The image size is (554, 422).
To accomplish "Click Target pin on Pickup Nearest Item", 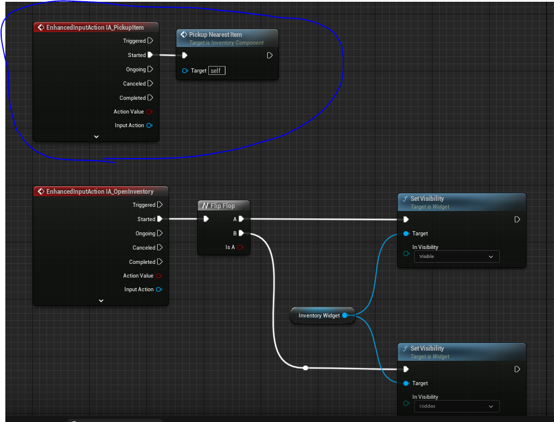I will point(185,71).
